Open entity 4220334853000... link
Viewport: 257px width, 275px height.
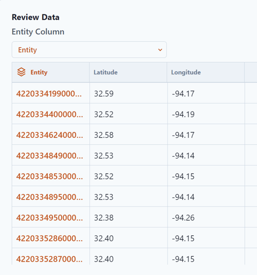(x=50, y=176)
